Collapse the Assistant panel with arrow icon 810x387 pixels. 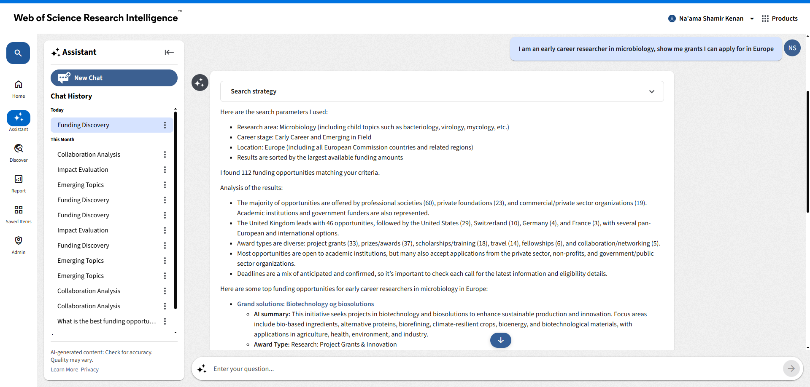[x=169, y=52]
